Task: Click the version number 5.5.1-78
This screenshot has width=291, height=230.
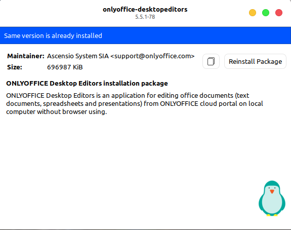Action: pyautogui.click(x=145, y=17)
